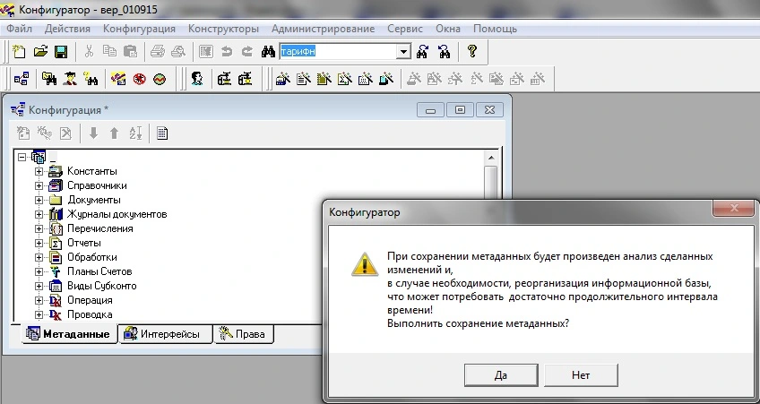This screenshot has height=404, width=760.
Task: Open a file with the folder icon
Action: [x=40, y=52]
